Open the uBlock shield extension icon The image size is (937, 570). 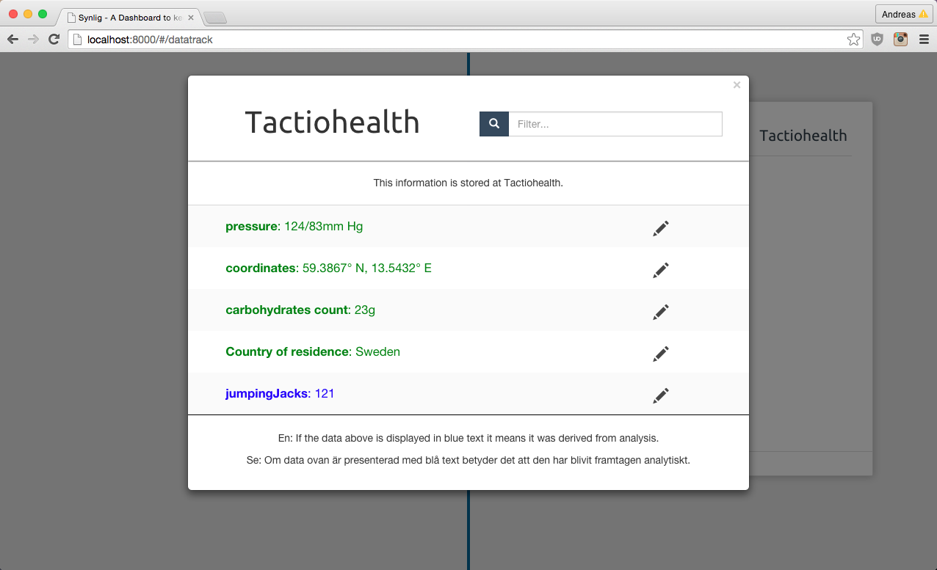click(x=877, y=40)
